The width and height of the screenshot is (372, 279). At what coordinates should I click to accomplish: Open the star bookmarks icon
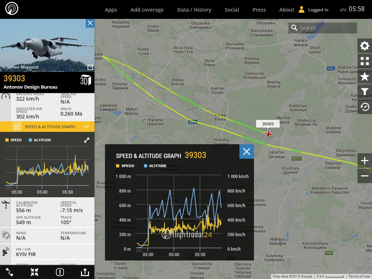point(364,76)
